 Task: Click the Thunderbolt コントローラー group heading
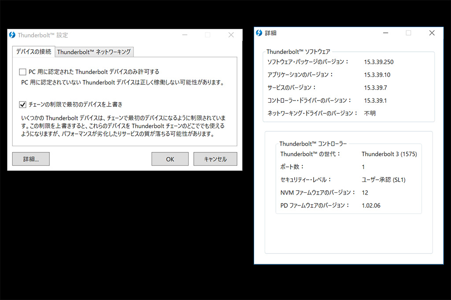(313, 144)
